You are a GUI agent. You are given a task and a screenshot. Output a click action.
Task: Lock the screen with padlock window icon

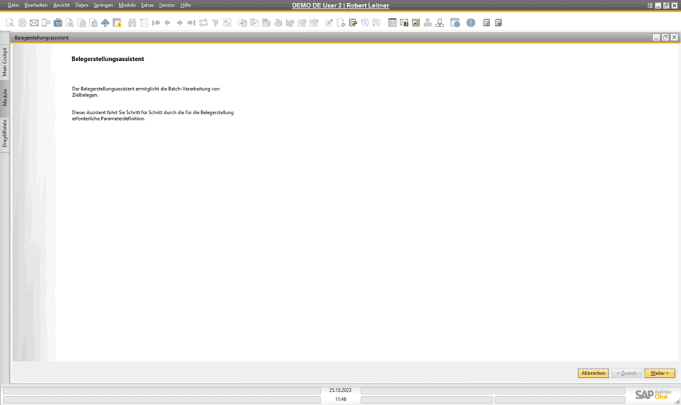coord(117,23)
